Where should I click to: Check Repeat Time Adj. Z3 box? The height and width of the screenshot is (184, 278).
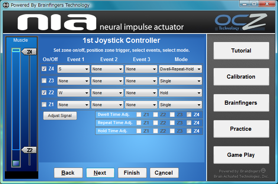172,123
